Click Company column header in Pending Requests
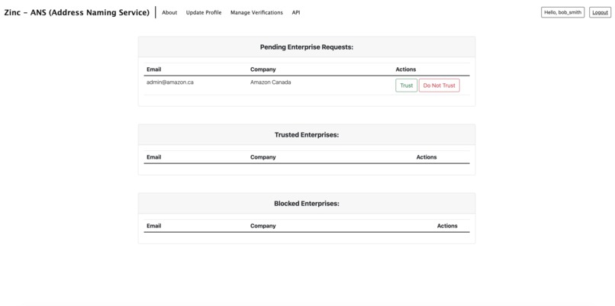This screenshot has height=306, width=615. pyautogui.click(x=262, y=69)
